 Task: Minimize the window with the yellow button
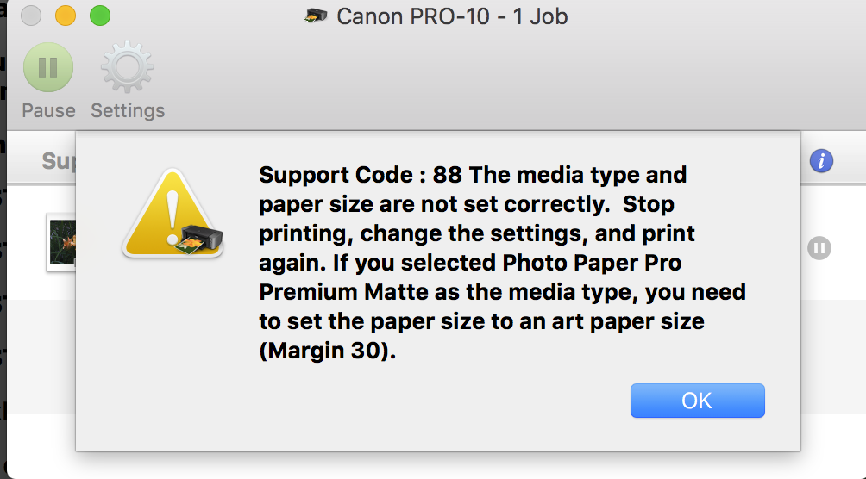tap(66, 16)
